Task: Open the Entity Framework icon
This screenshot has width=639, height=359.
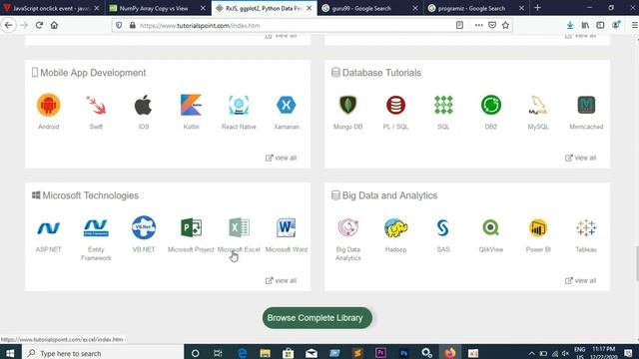Action: pos(96,228)
